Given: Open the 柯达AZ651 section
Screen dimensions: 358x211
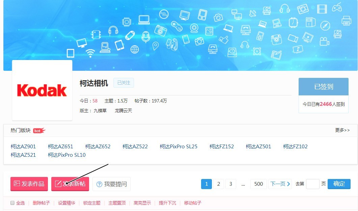Looking at the screenshot, I should [x=60, y=146].
